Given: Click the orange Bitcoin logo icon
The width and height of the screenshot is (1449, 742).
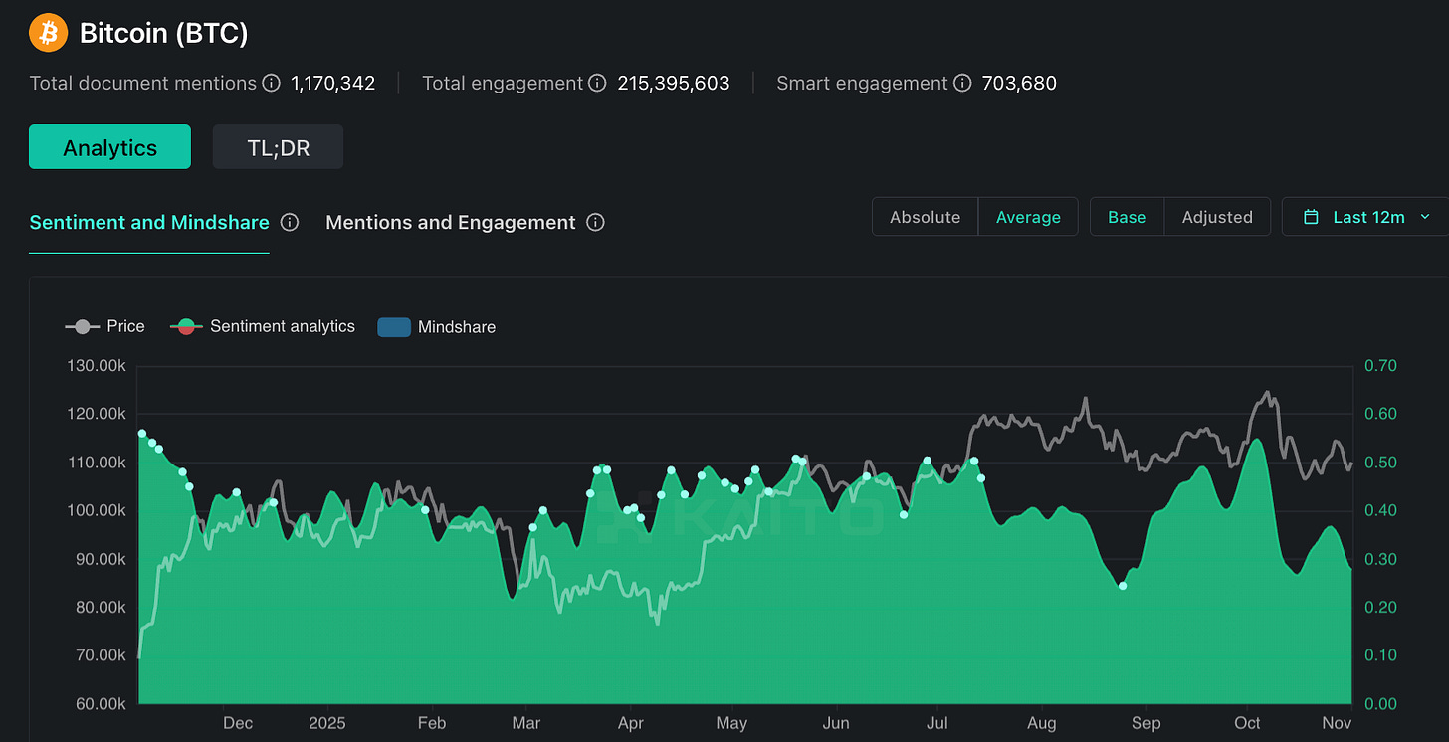Looking at the screenshot, I should click(x=49, y=33).
